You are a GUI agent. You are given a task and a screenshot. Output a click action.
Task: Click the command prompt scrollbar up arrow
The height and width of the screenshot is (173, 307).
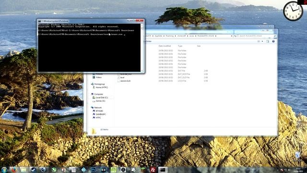pos(142,25)
